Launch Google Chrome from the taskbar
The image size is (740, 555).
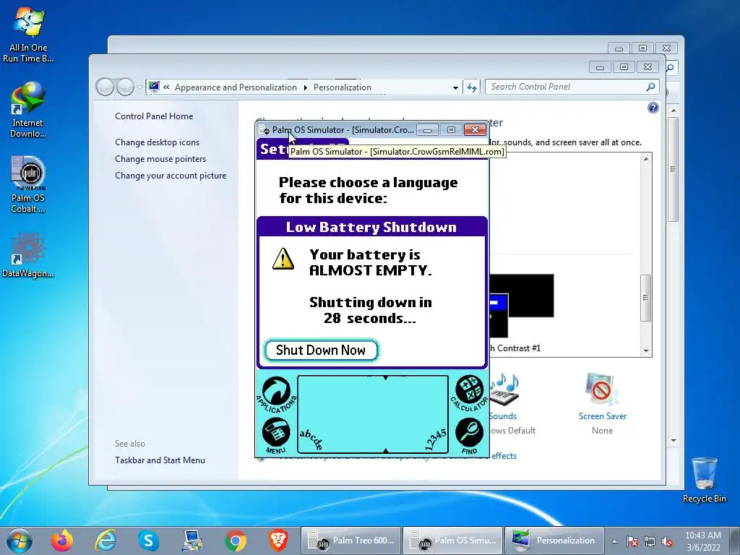point(235,541)
